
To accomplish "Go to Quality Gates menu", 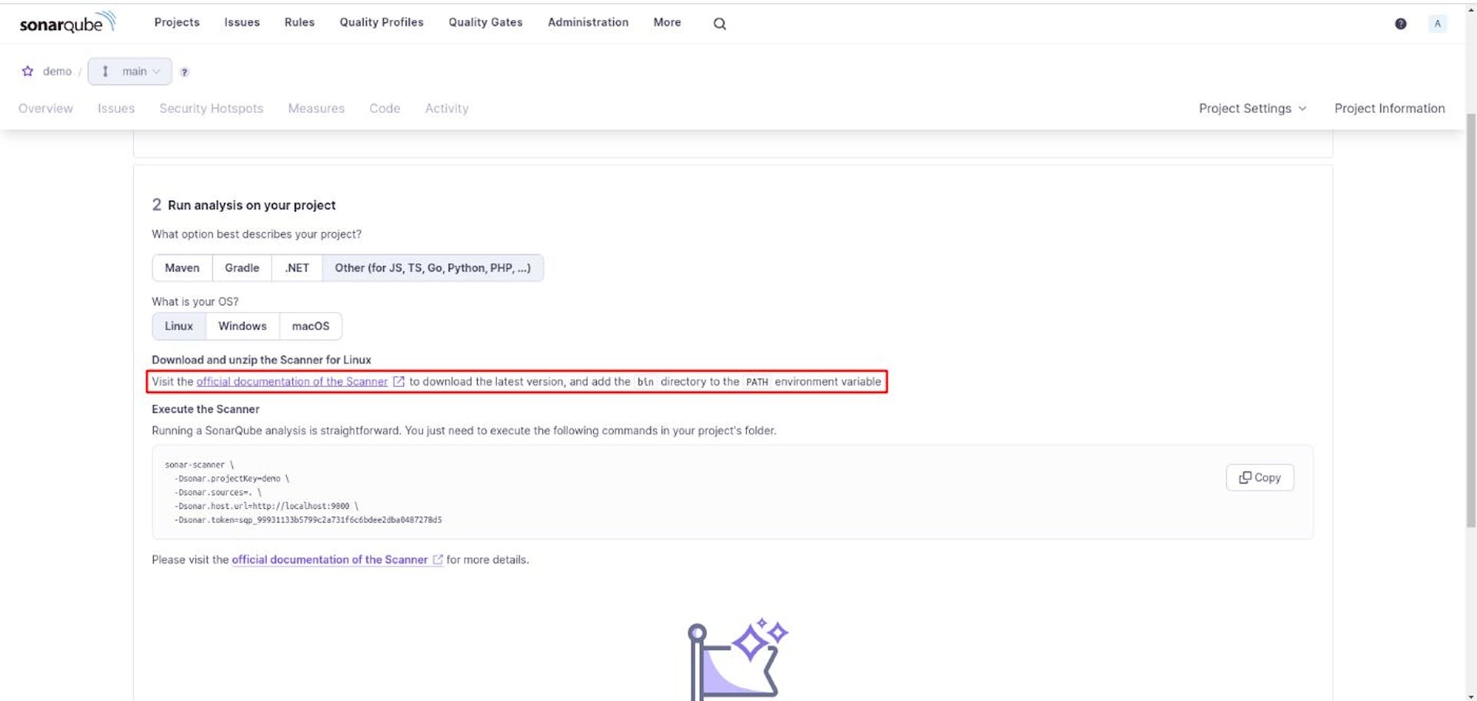I will tap(485, 22).
